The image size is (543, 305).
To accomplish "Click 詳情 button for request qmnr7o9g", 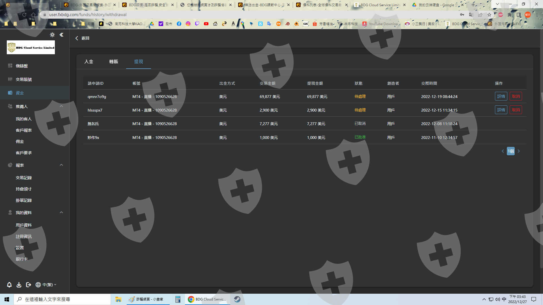I will pyautogui.click(x=501, y=96).
